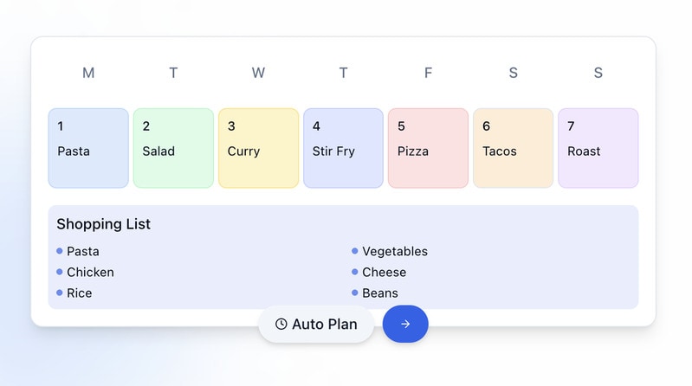Click the pink Pizza day card
Image resolution: width=692 pixels, height=386 pixels.
click(428, 148)
